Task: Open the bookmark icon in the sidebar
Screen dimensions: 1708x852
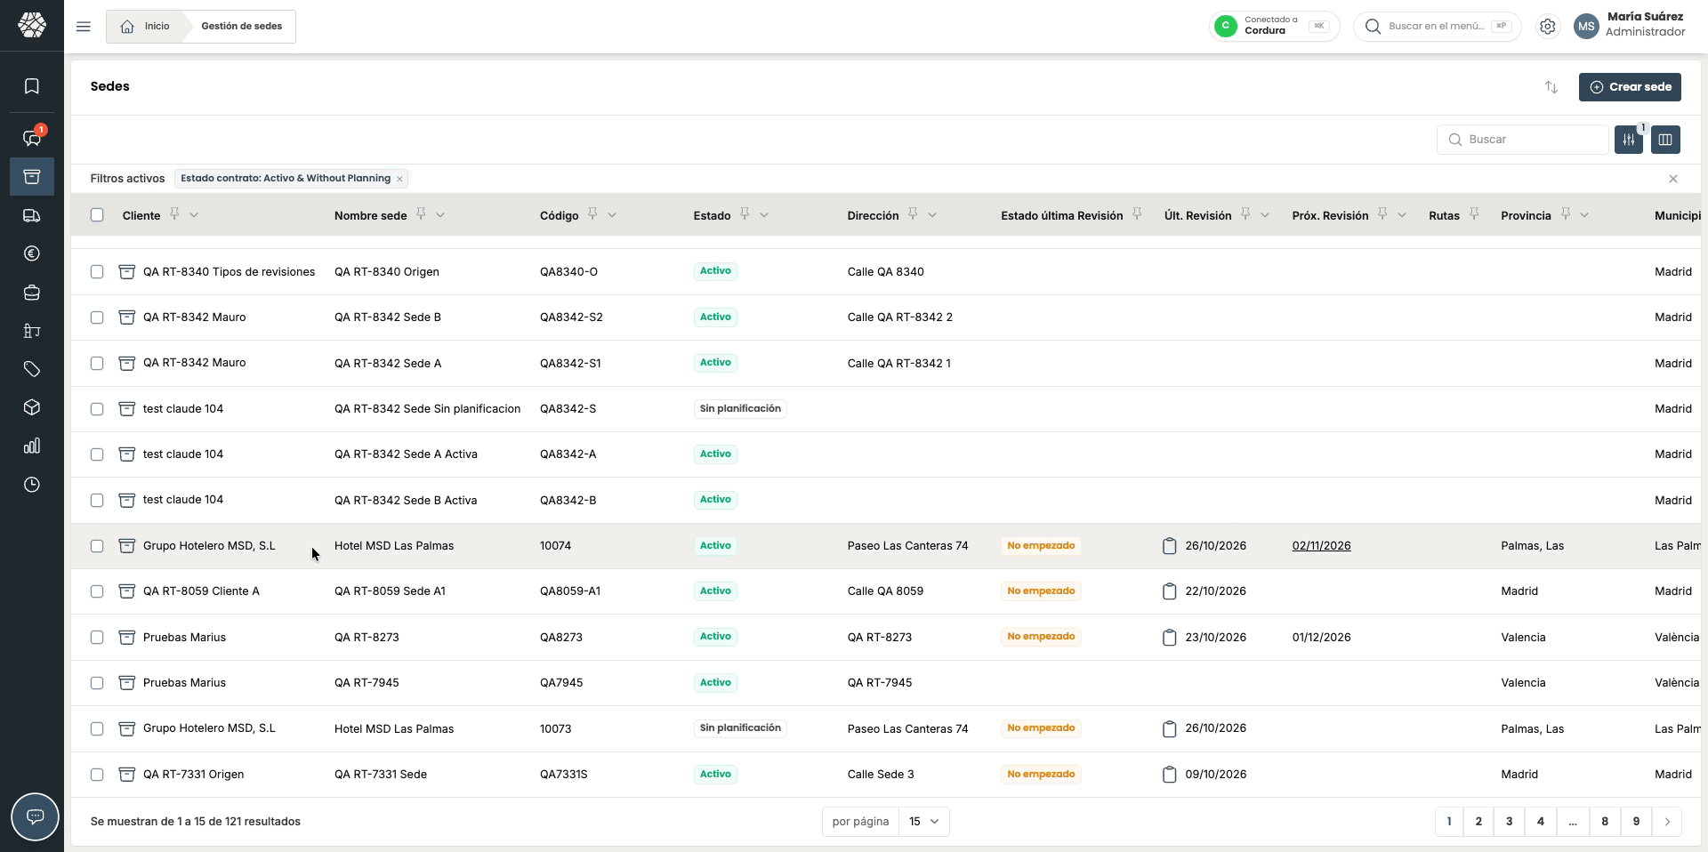Action: pyautogui.click(x=32, y=86)
